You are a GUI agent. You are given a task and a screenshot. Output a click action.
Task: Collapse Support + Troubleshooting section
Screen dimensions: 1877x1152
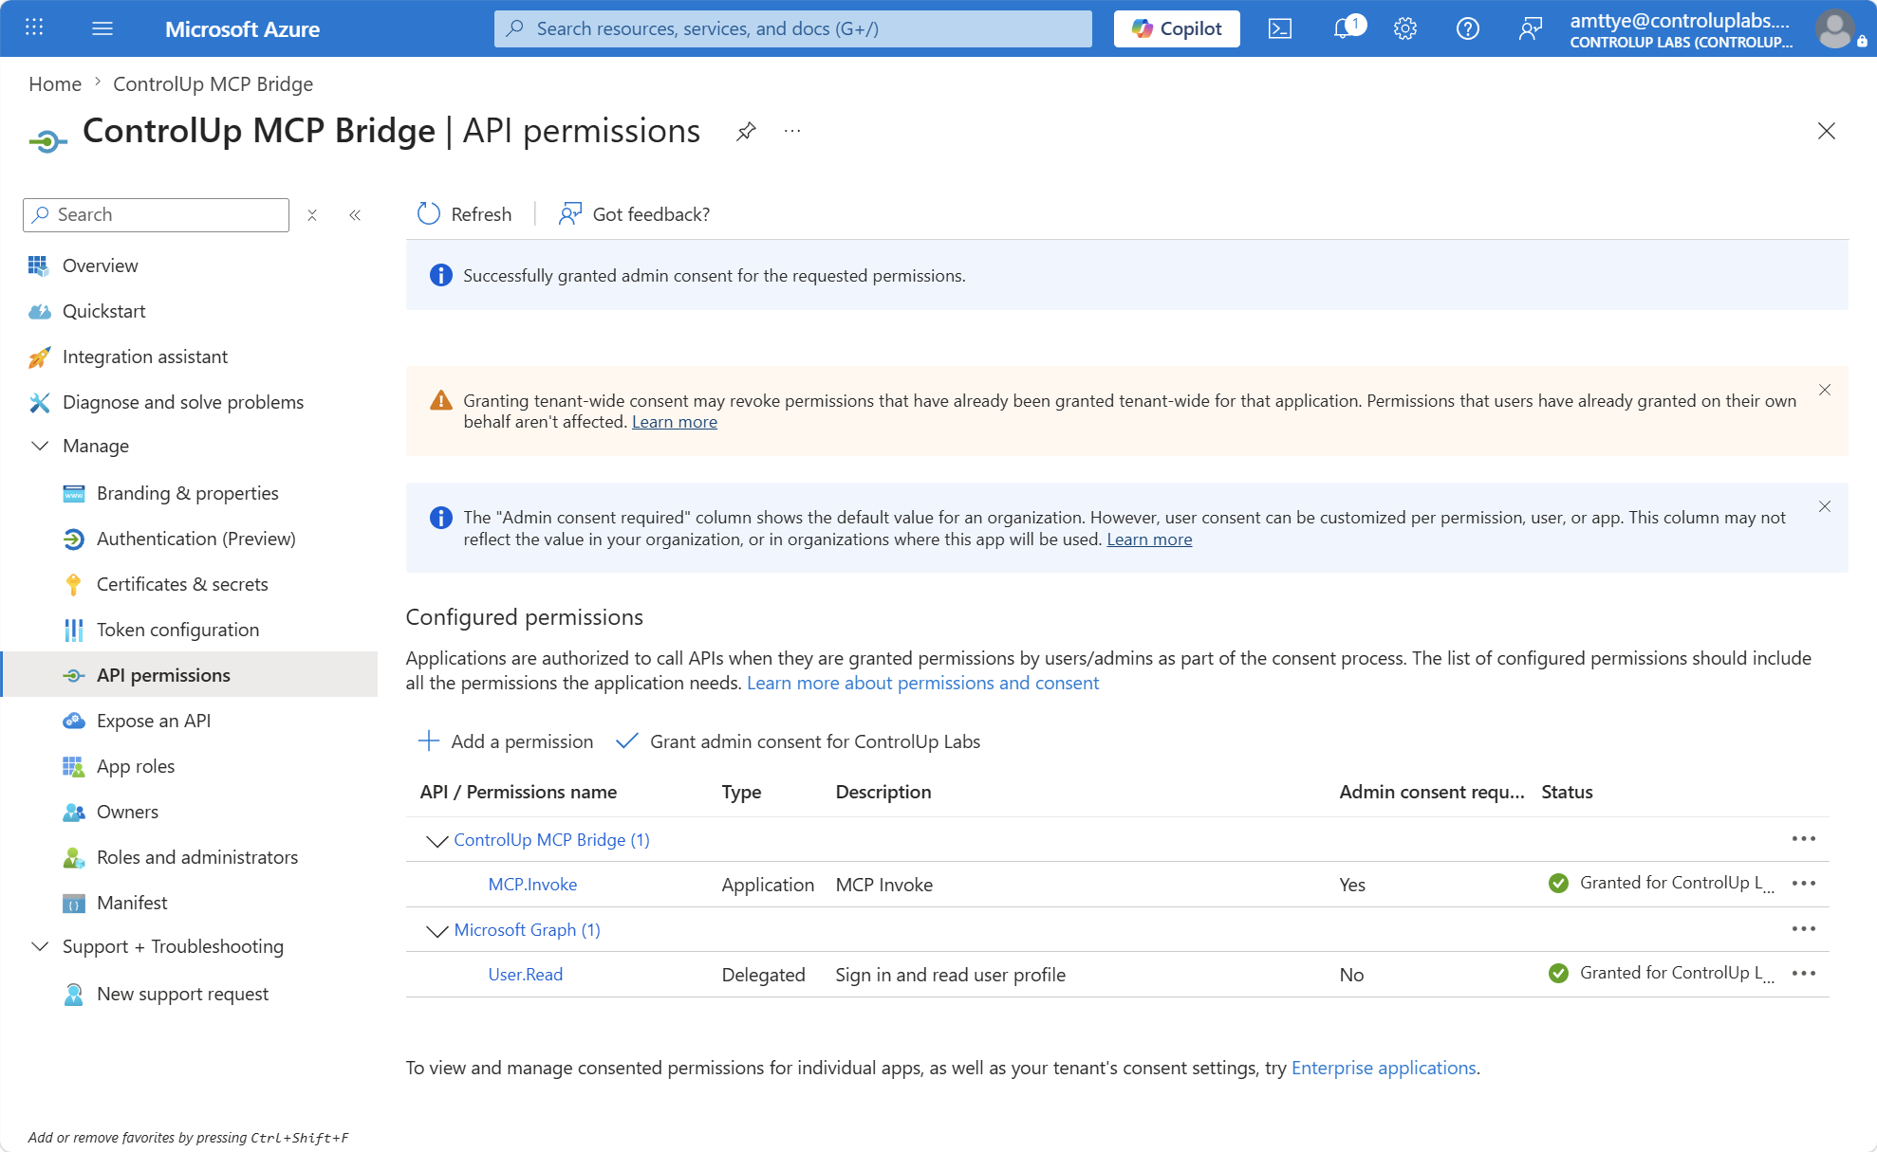40,946
